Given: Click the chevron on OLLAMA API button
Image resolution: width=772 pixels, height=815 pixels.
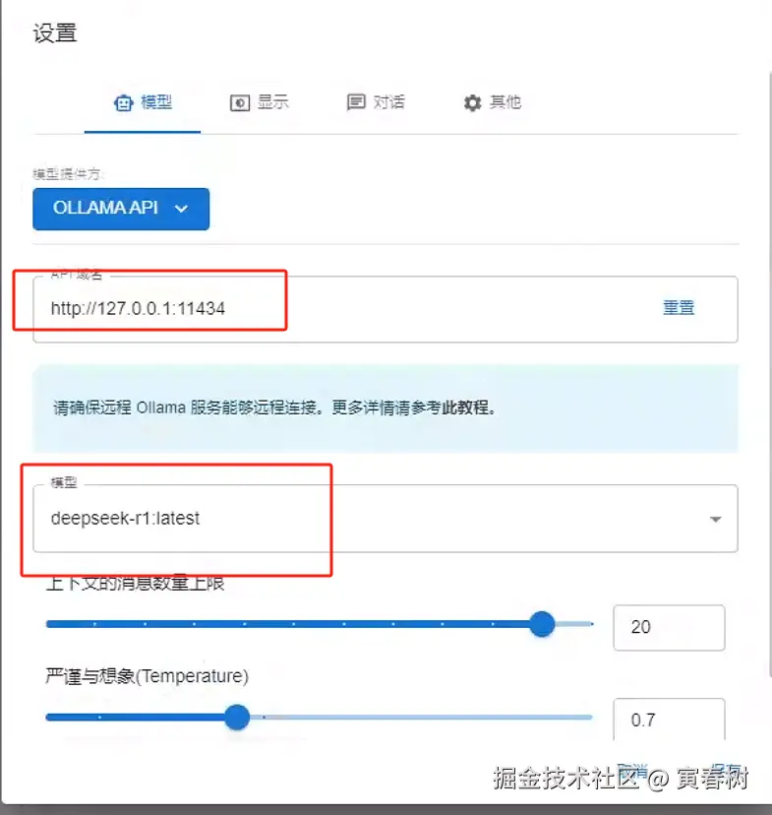Looking at the screenshot, I should (x=181, y=209).
